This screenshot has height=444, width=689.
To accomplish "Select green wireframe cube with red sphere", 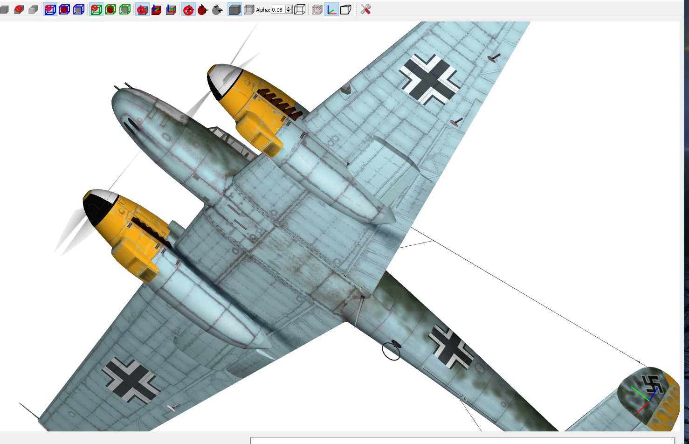I will pyautogui.click(x=110, y=9).
